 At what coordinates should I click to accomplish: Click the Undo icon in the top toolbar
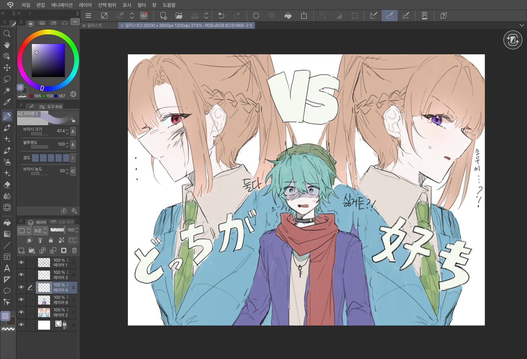tap(220, 15)
